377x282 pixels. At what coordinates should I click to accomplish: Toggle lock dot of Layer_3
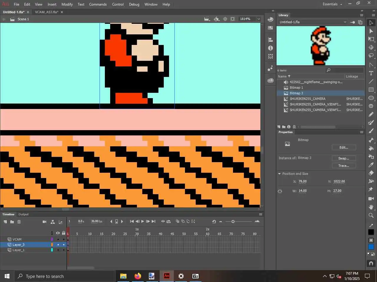(64, 245)
